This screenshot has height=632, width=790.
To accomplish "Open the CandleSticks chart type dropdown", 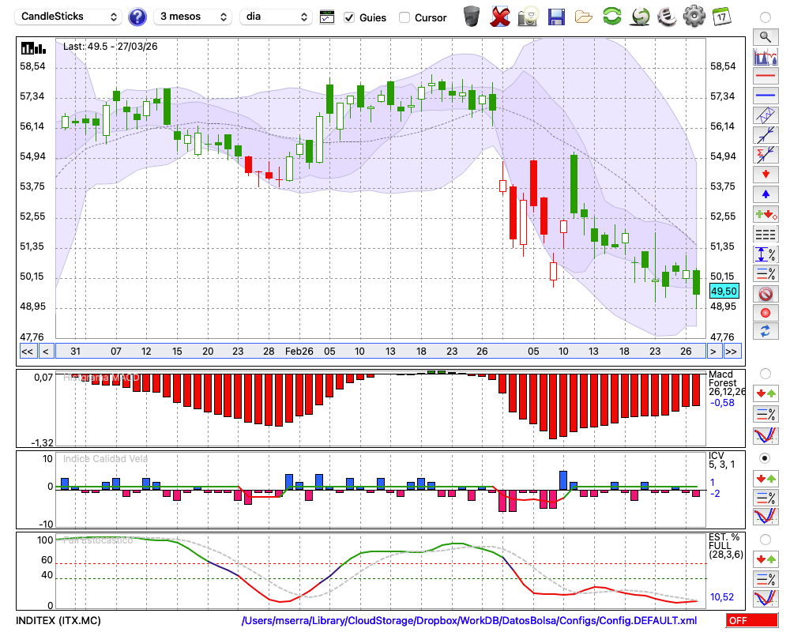I will [x=69, y=17].
